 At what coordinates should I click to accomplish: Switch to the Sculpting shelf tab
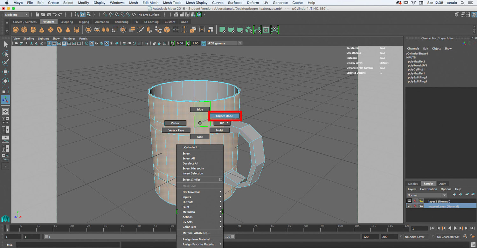coord(66,22)
